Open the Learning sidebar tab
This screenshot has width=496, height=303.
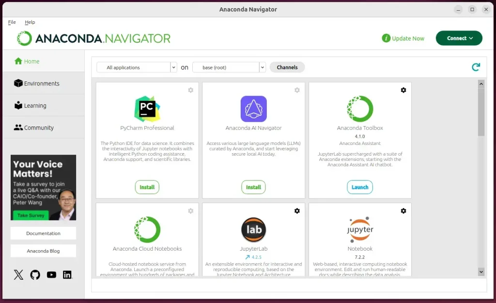44,105
